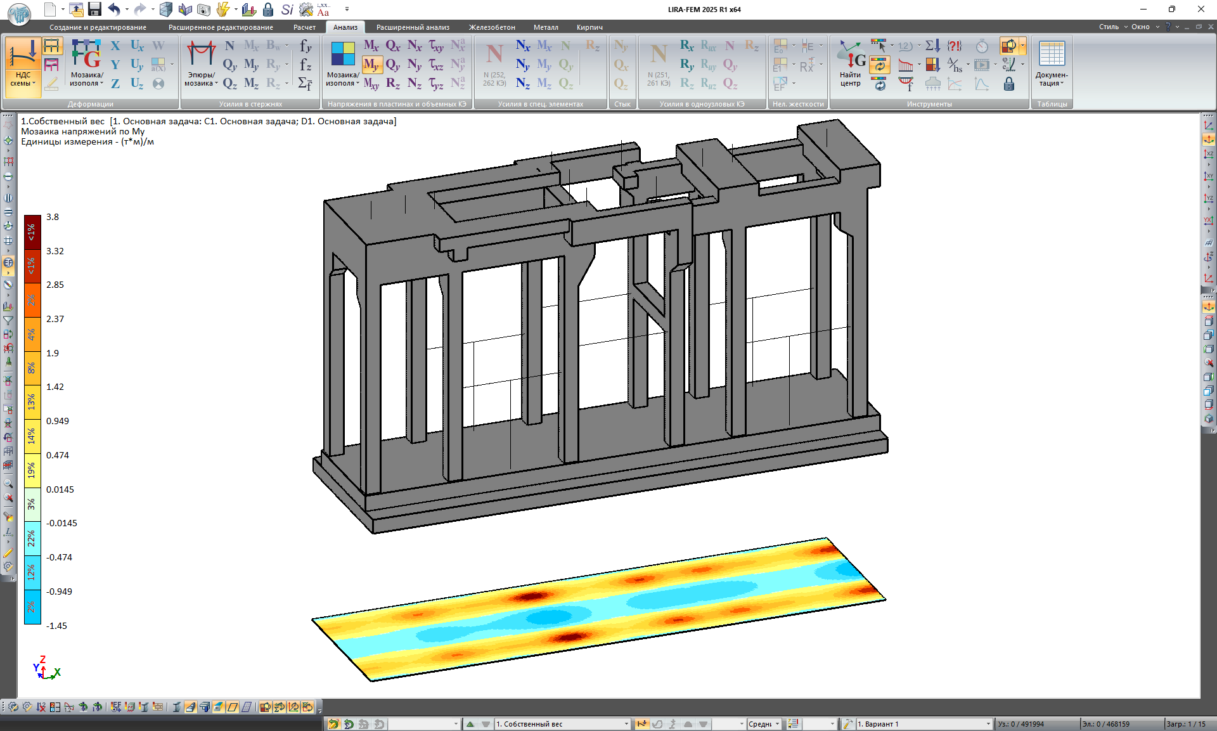This screenshot has height=731, width=1217.
Task: Open load case dropdown Собственный вес
Action: pyautogui.click(x=626, y=724)
